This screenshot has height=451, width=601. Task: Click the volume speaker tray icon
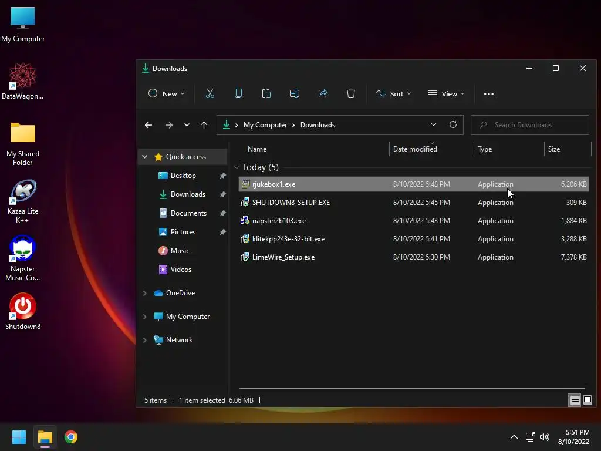point(545,437)
